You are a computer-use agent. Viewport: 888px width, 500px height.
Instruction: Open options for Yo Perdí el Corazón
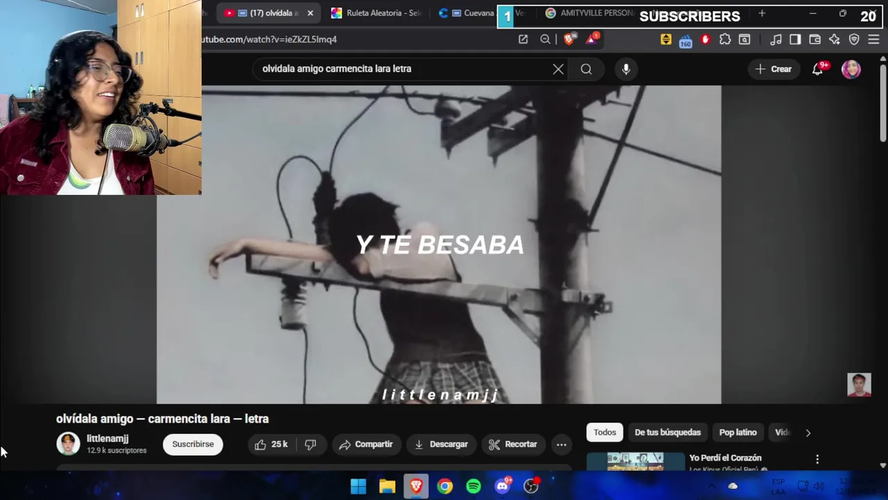coord(817,459)
